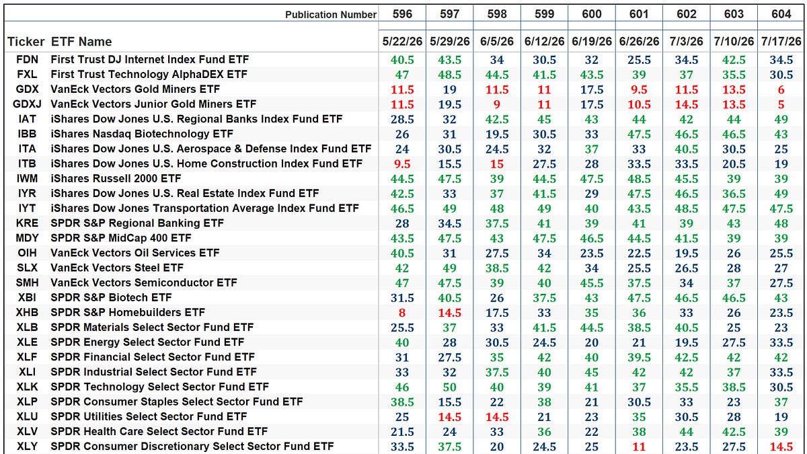807x454 pixels.
Task: Select 'SPDR S&P Homebuilders ETF' name
Action: [128, 312]
